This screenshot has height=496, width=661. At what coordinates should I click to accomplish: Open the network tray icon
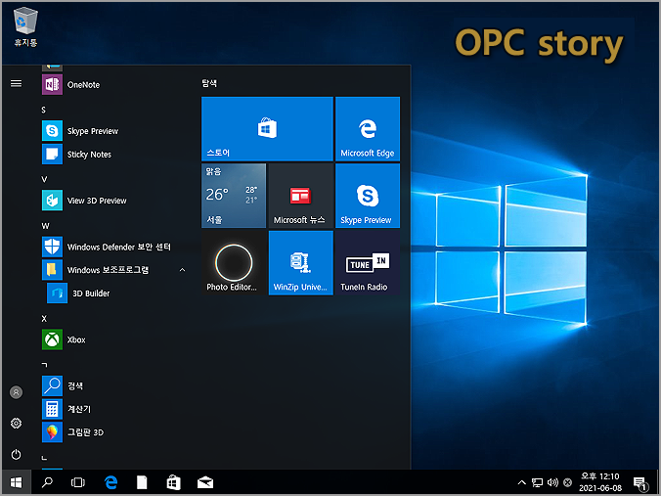pyautogui.click(x=537, y=482)
